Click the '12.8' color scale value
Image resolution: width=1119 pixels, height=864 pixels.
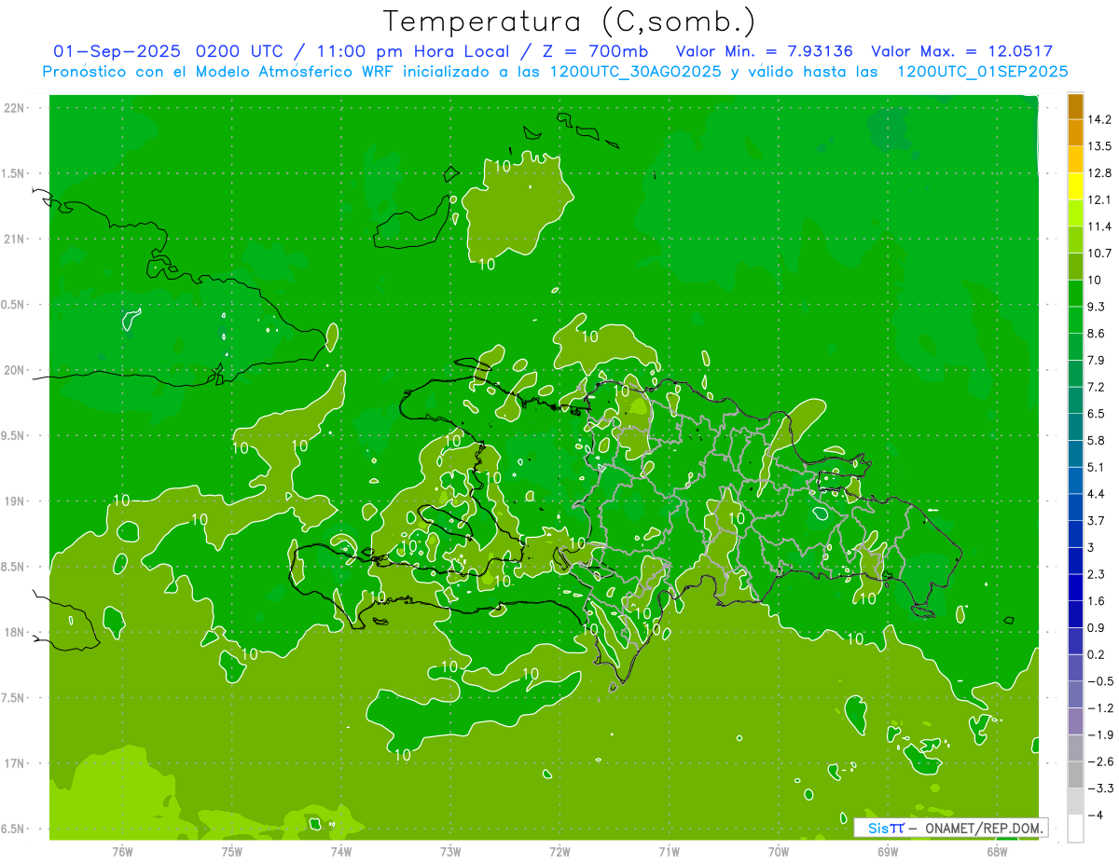pos(1100,173)
